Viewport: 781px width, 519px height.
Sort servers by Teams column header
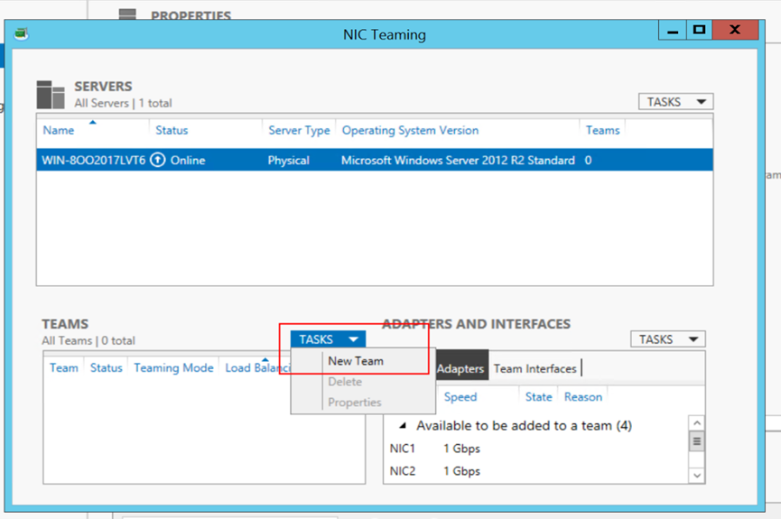point(603,131)
